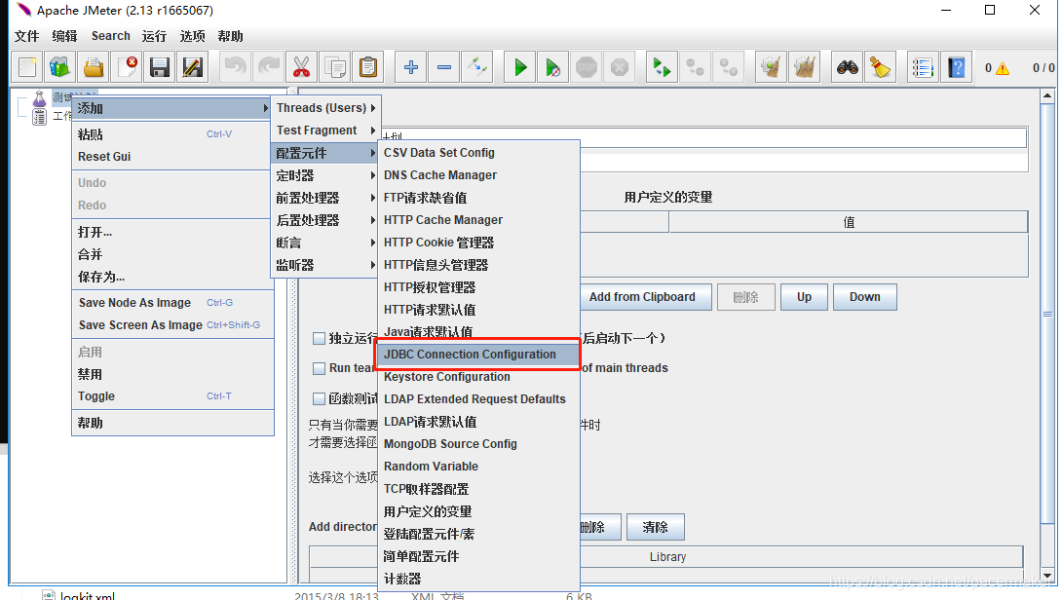Click the Paste clipboard icon

pyautogui.click(x=368, y=67)
